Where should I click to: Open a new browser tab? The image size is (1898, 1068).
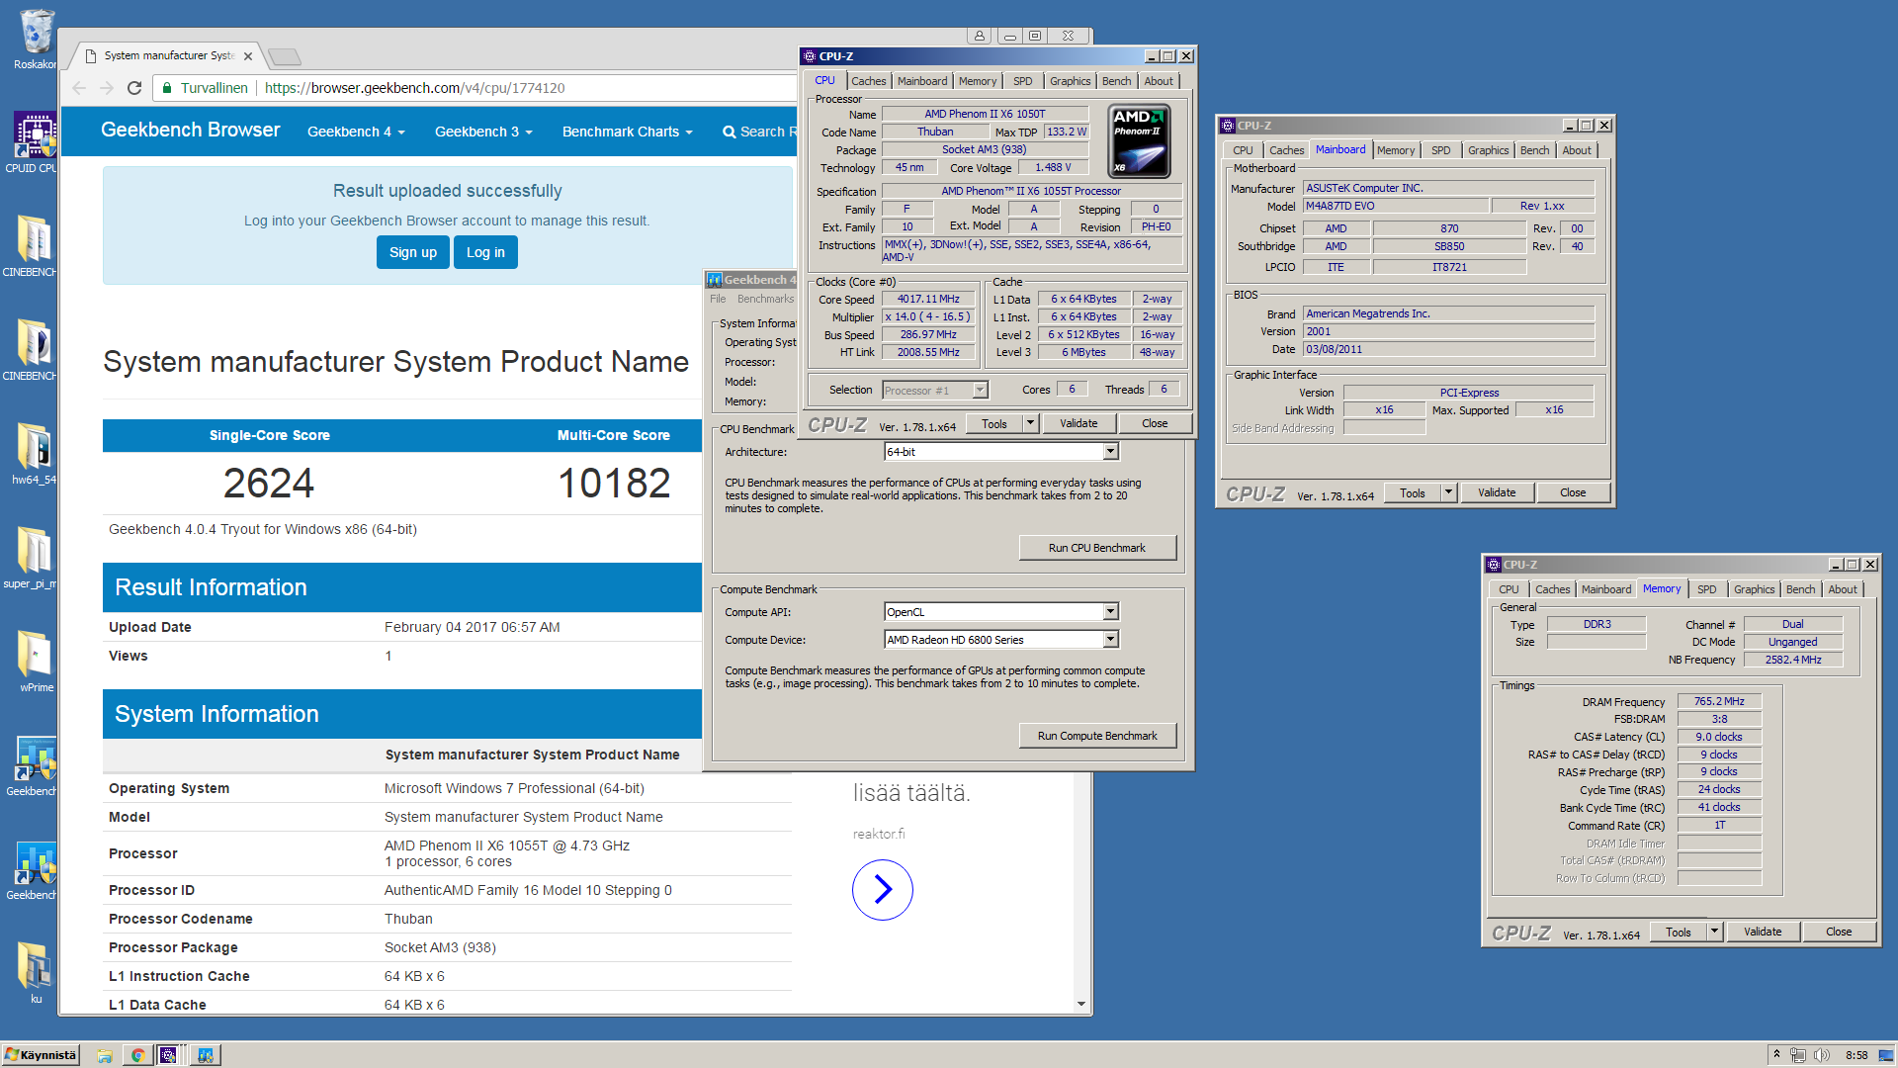tap(285, 57)
